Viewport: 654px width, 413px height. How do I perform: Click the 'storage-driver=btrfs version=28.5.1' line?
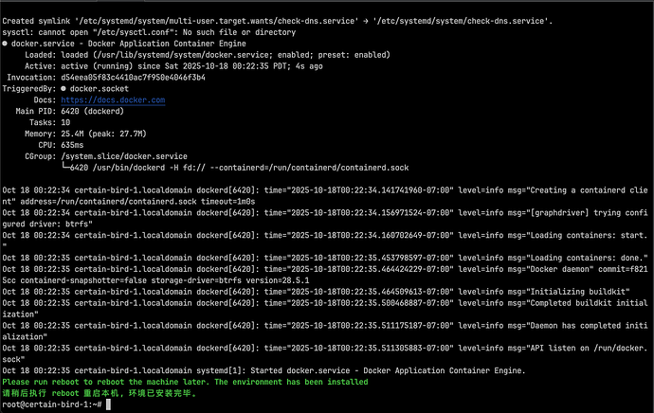point(155,280)
